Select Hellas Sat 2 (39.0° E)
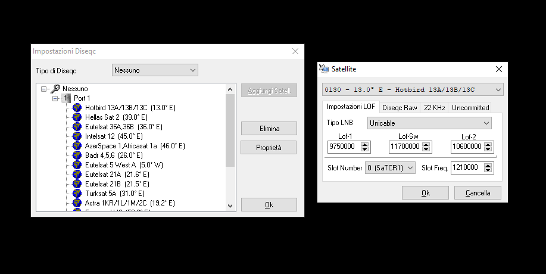 [116, 117]
